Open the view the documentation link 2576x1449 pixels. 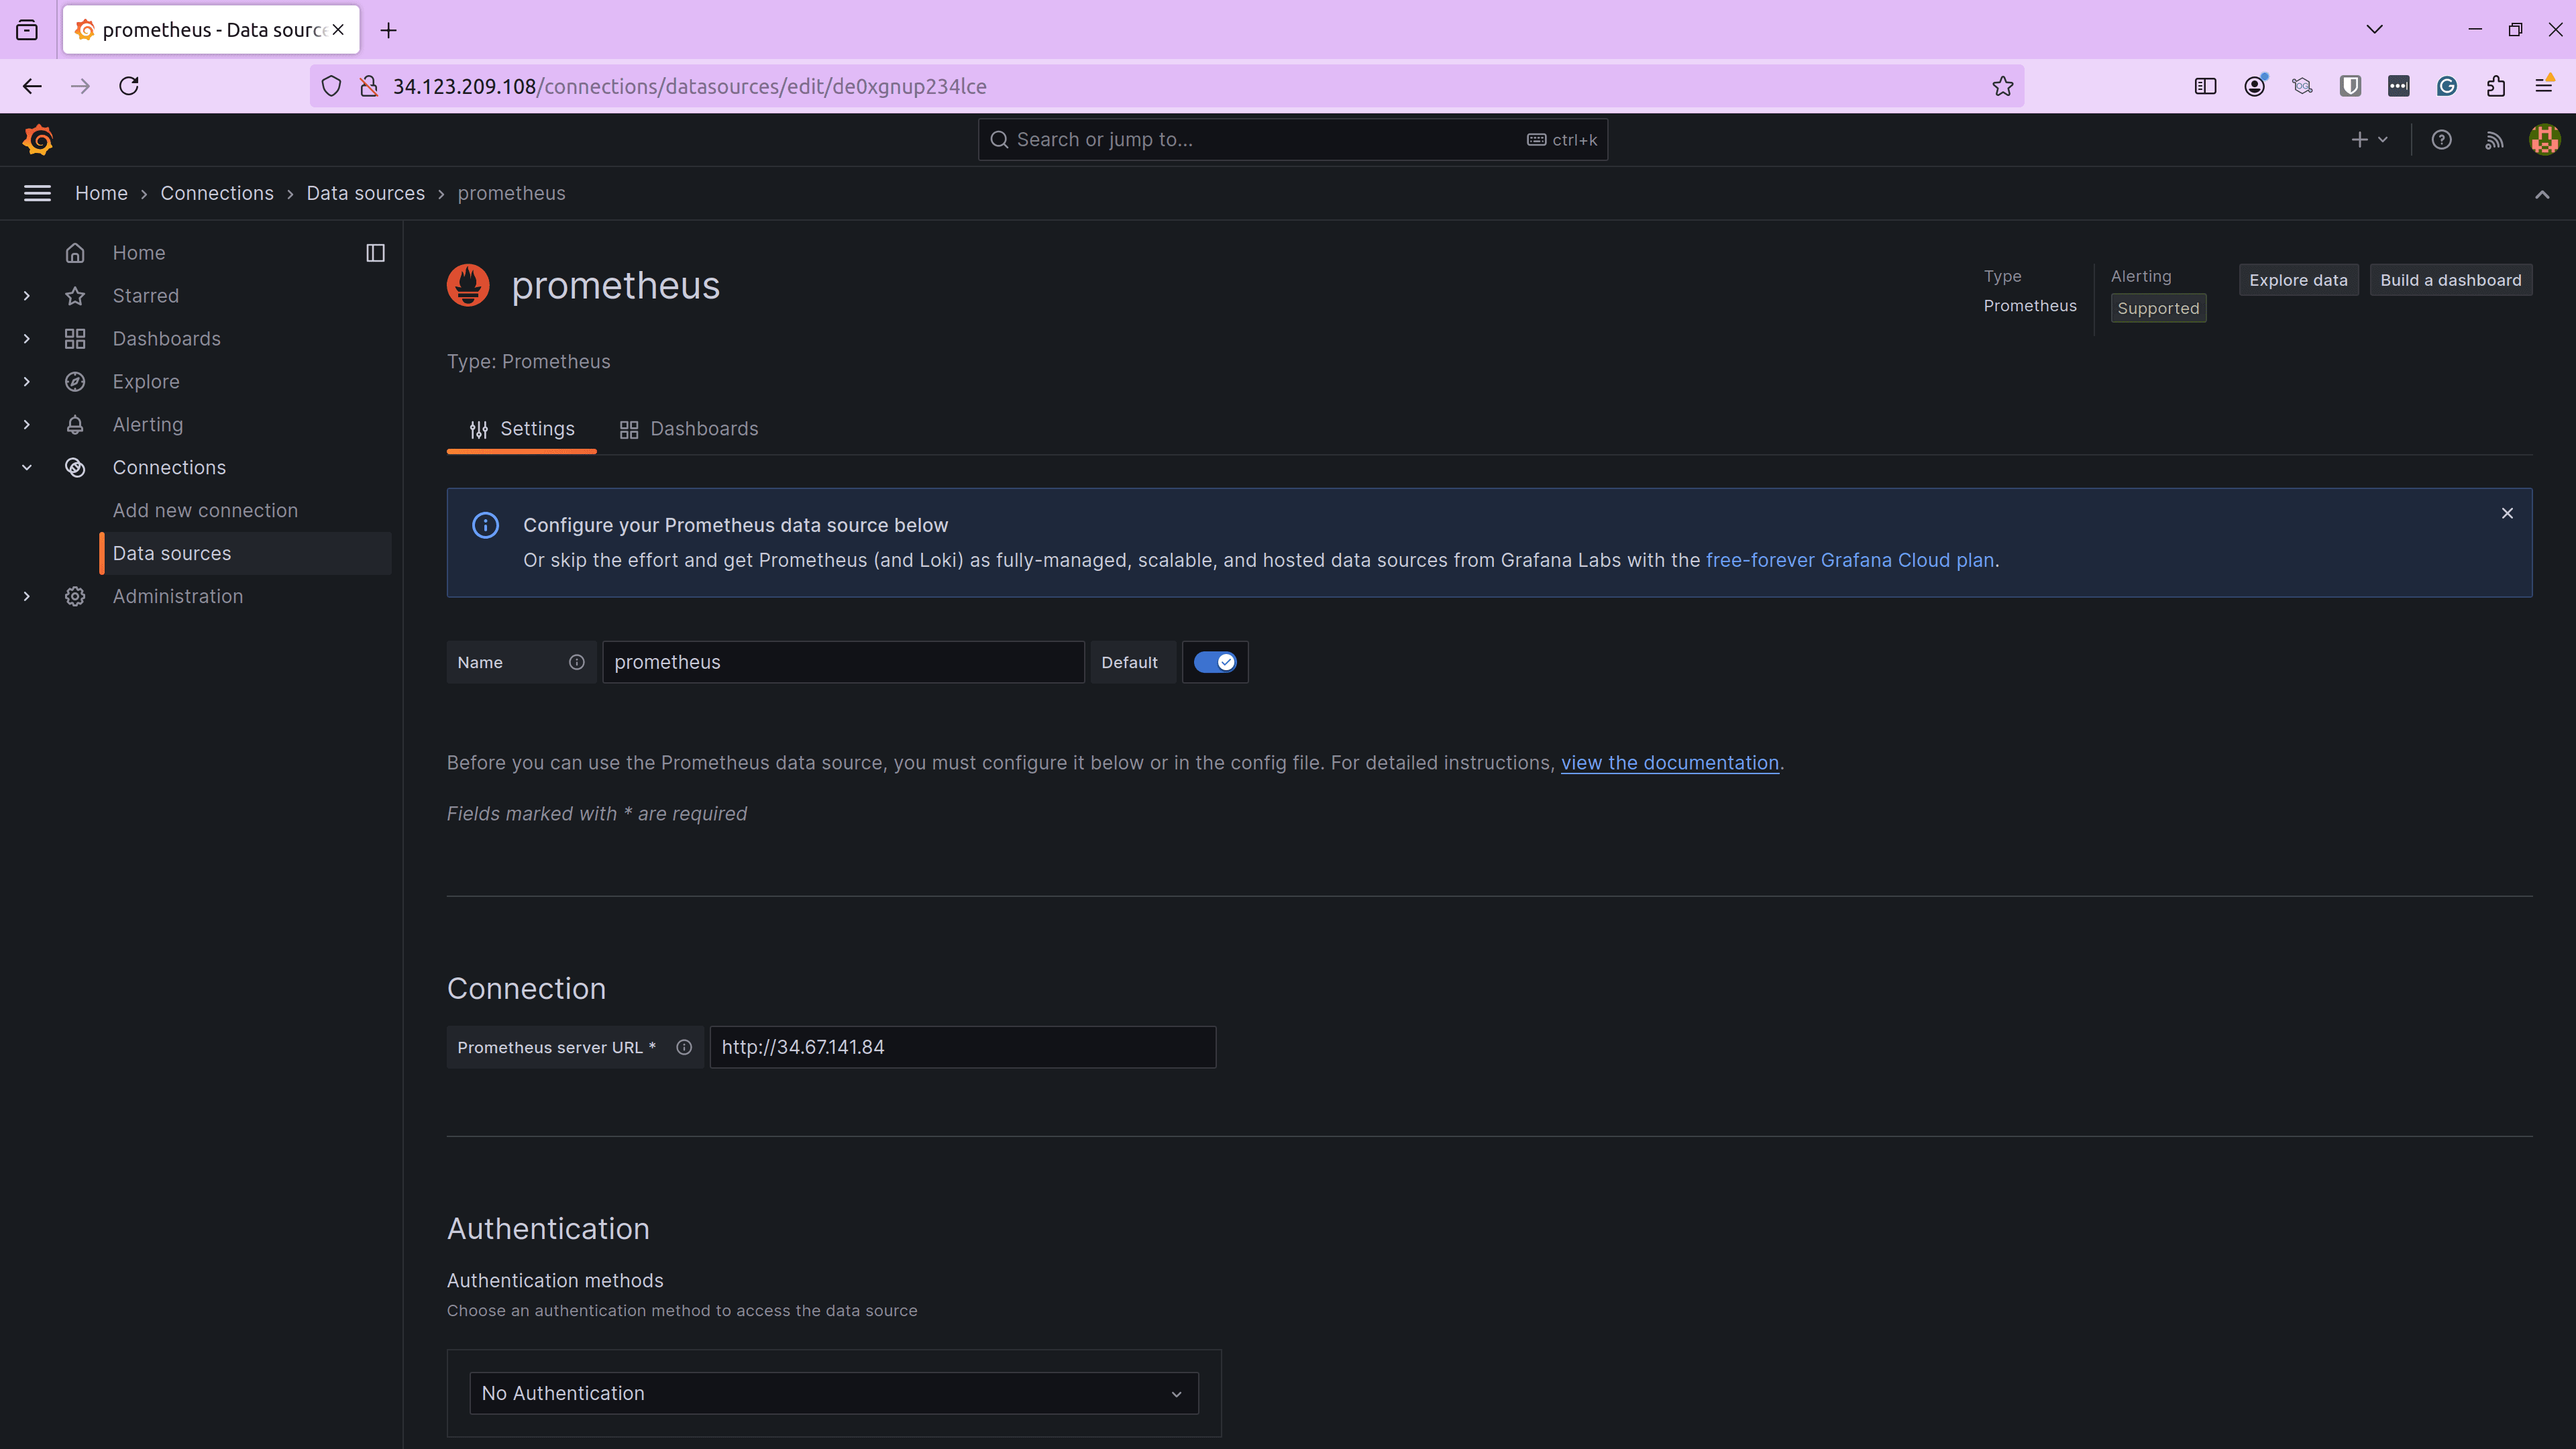1670,763
